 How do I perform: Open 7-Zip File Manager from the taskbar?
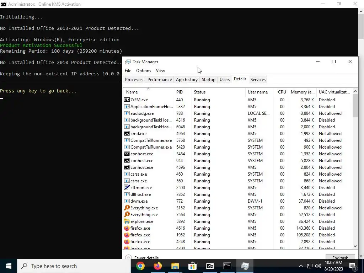(x=210, y=266)
